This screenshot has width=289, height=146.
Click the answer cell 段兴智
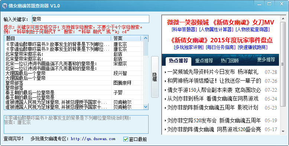[x=120, y=73]
